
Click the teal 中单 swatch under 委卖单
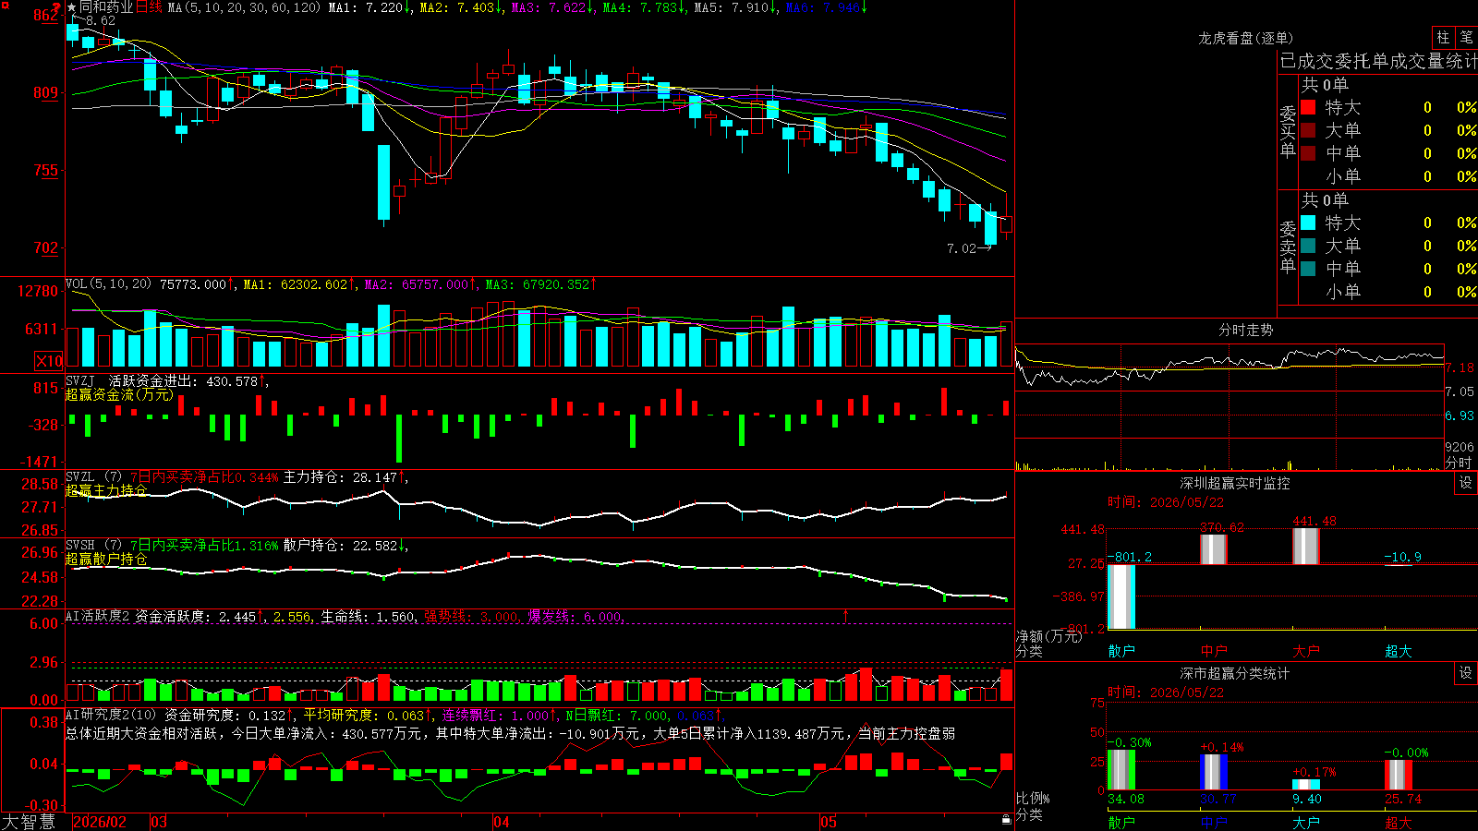point(1308,269)
